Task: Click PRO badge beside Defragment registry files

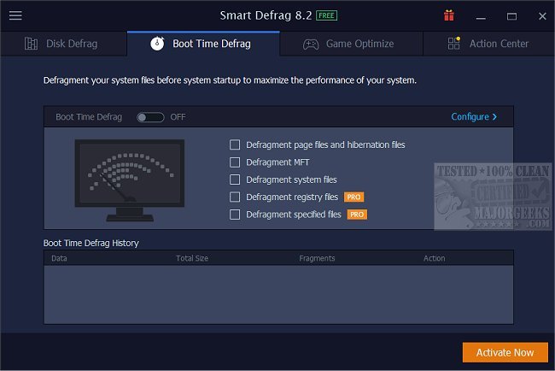Action: click(354, 197)
